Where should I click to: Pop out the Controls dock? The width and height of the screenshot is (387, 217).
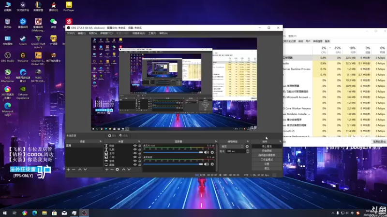(280, 141)
